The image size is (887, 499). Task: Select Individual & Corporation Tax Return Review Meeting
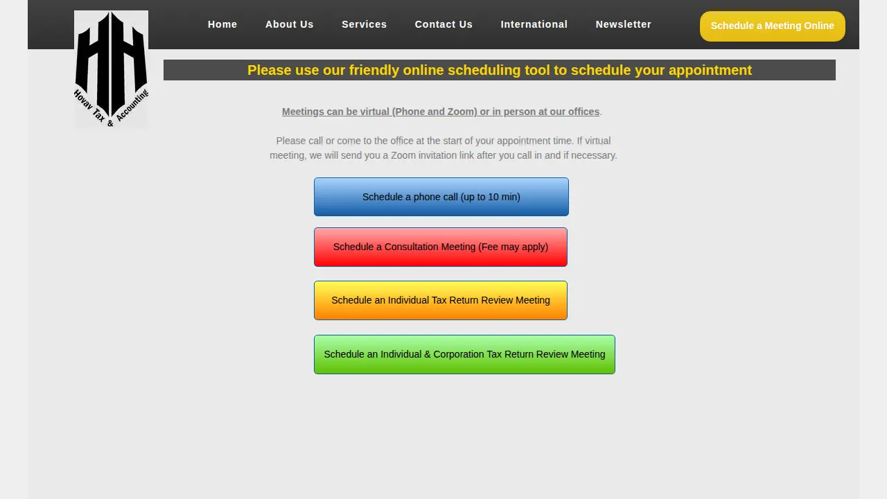point(464,354)
